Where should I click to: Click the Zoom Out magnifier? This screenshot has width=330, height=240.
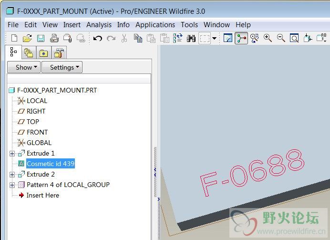coord(281,38)
